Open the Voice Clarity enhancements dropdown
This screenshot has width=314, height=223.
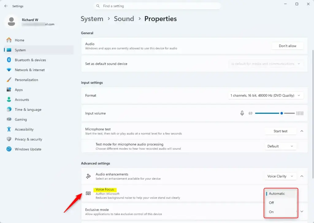[x=280, y=176]
